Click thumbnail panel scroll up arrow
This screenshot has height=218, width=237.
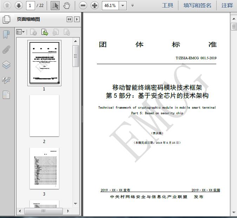coord(75,41)
